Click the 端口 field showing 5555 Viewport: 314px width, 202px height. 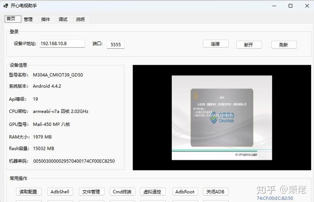tap(116, 44)
